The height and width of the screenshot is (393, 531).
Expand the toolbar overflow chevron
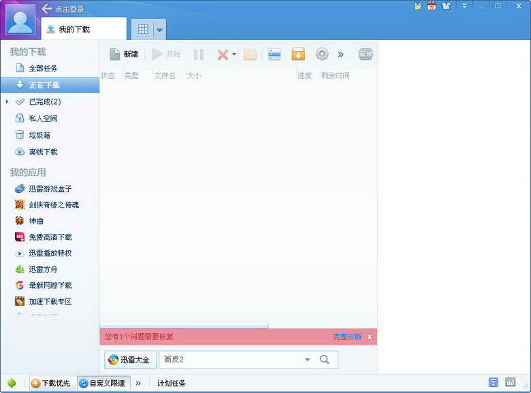click(341, 54)
